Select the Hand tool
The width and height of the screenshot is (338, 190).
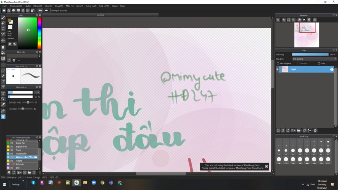tap(3, 116)
